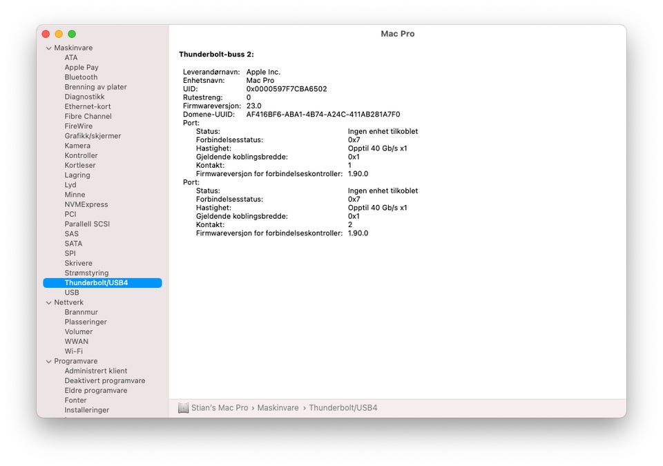Select Deaktivert programvare
Screen dimensions: 663x466
[x=105, y=380]
